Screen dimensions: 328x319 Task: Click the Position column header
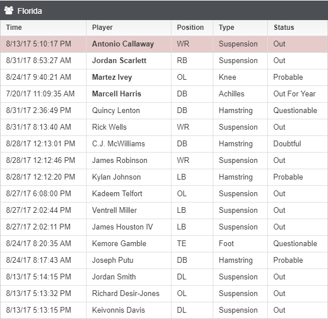pos(190,28)
